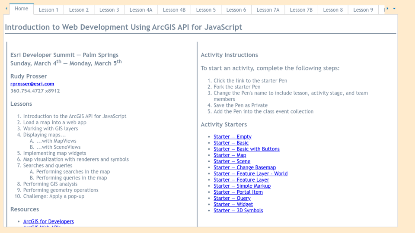
Task: Select the Starter — Query link
Action: point(232,198)
